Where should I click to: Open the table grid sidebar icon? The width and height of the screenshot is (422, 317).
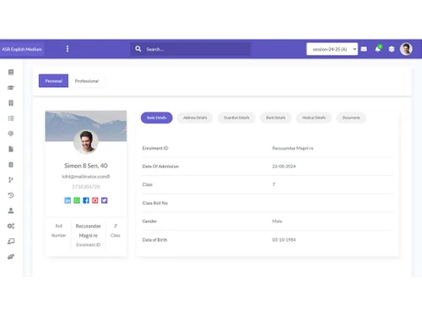coord(11,118)
